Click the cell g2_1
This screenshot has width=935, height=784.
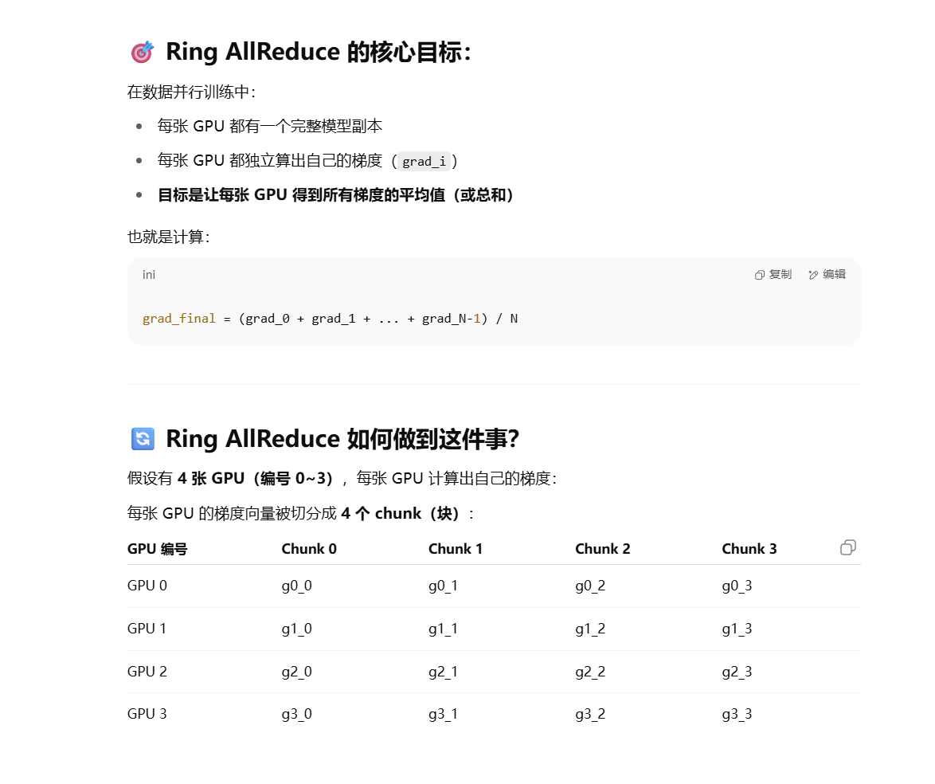tap(443, 672)
